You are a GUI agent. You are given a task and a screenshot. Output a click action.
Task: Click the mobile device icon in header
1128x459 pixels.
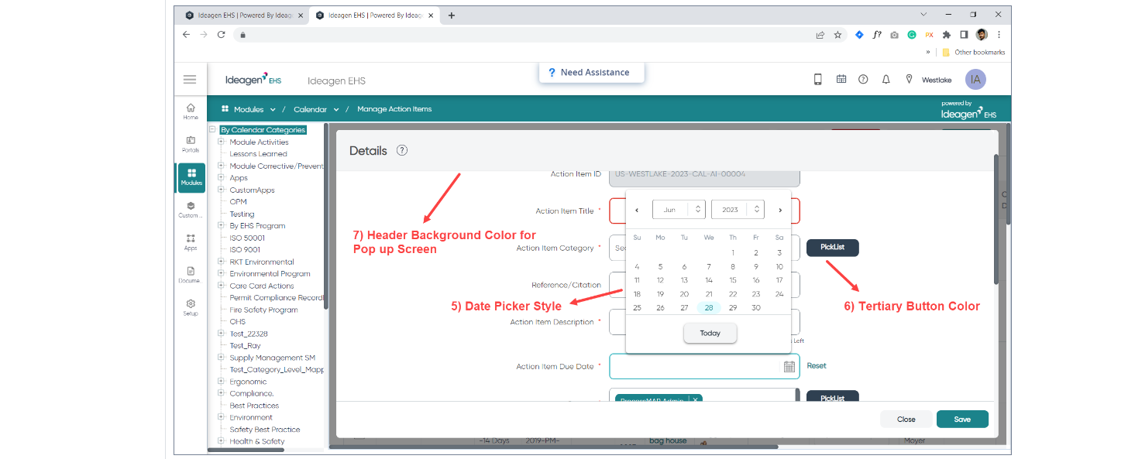click(x=818, y=80)
